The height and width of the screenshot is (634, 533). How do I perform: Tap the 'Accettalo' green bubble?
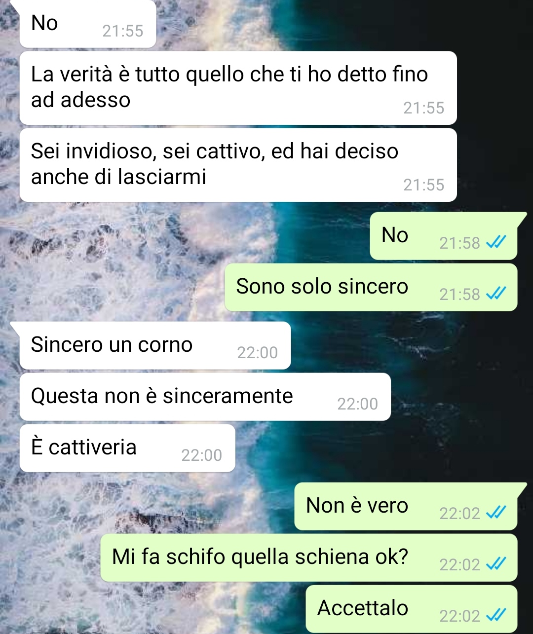[412, 609]
